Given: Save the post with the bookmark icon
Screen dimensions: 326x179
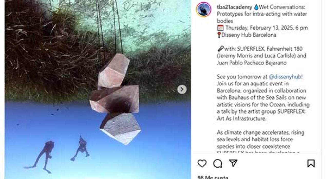Looking at the screenshot, I should tap(311, 163).
